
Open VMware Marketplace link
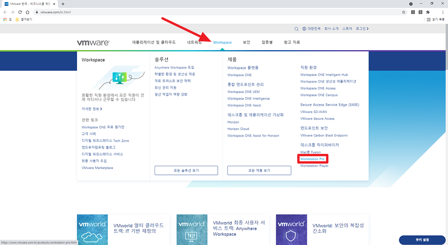pos(97,168)
